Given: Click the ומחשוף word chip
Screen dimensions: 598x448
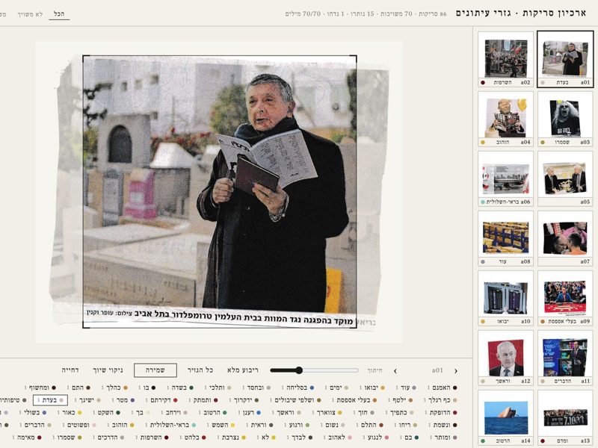Looking at the screenshot, I should click(x=40, y=388).
